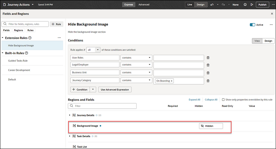Expand the Journey Details region
The image size is (276, 149).
(x=70, y=115)
